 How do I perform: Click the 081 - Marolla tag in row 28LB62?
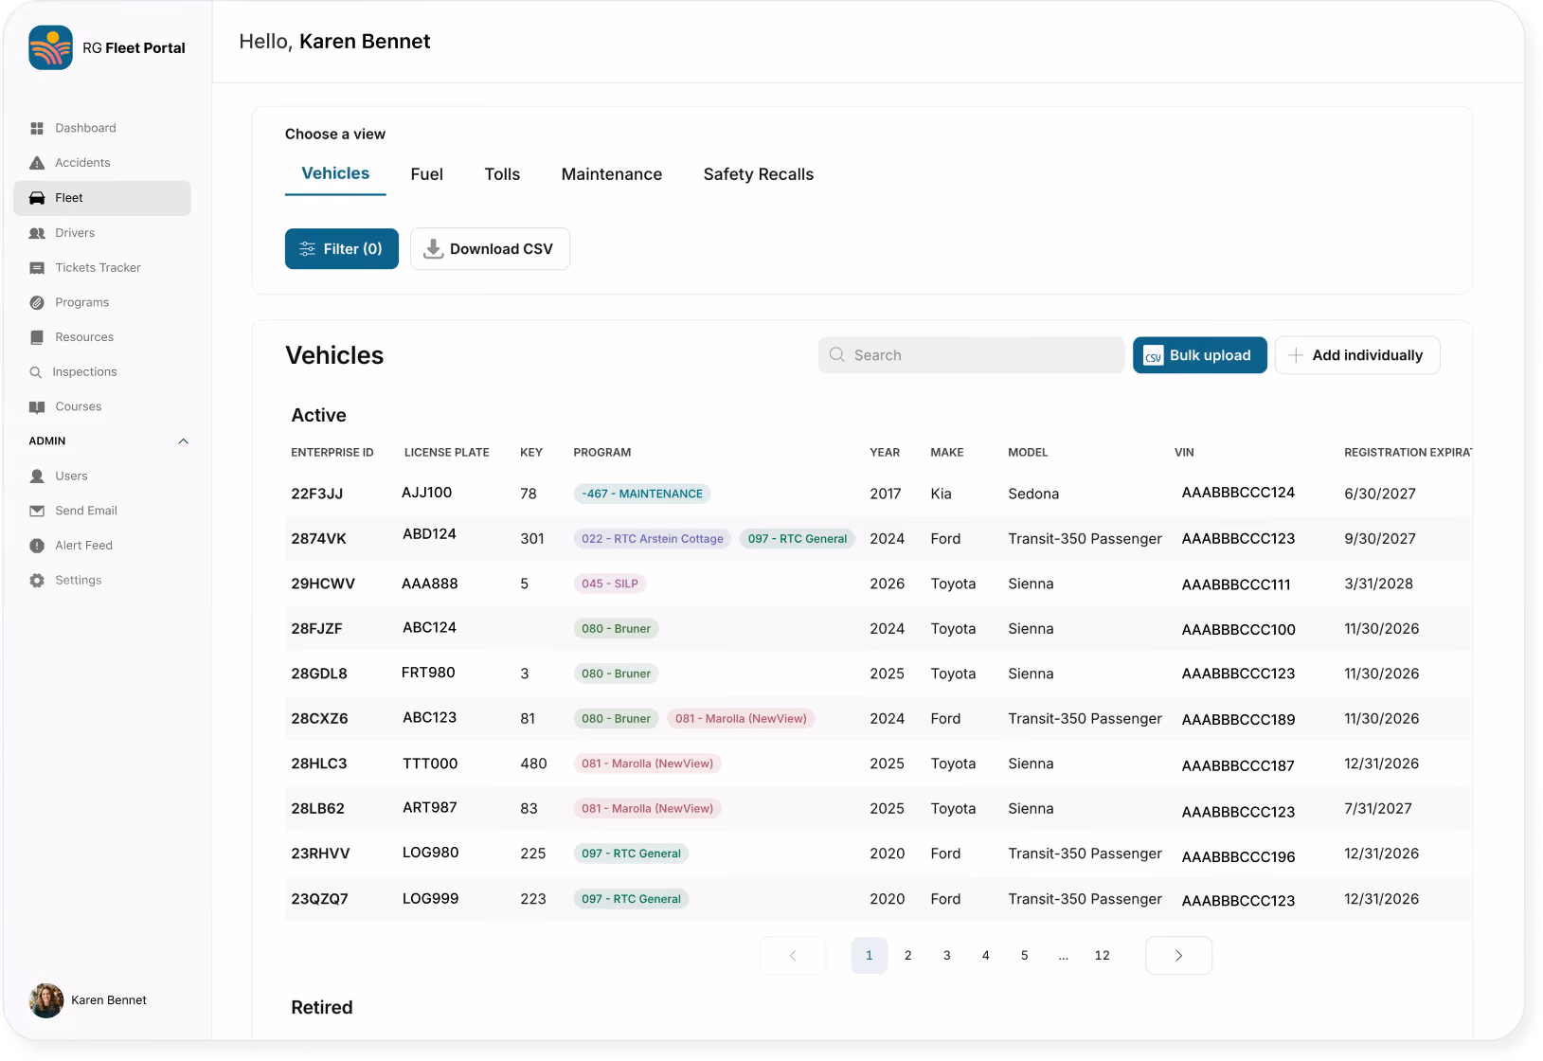648,809
